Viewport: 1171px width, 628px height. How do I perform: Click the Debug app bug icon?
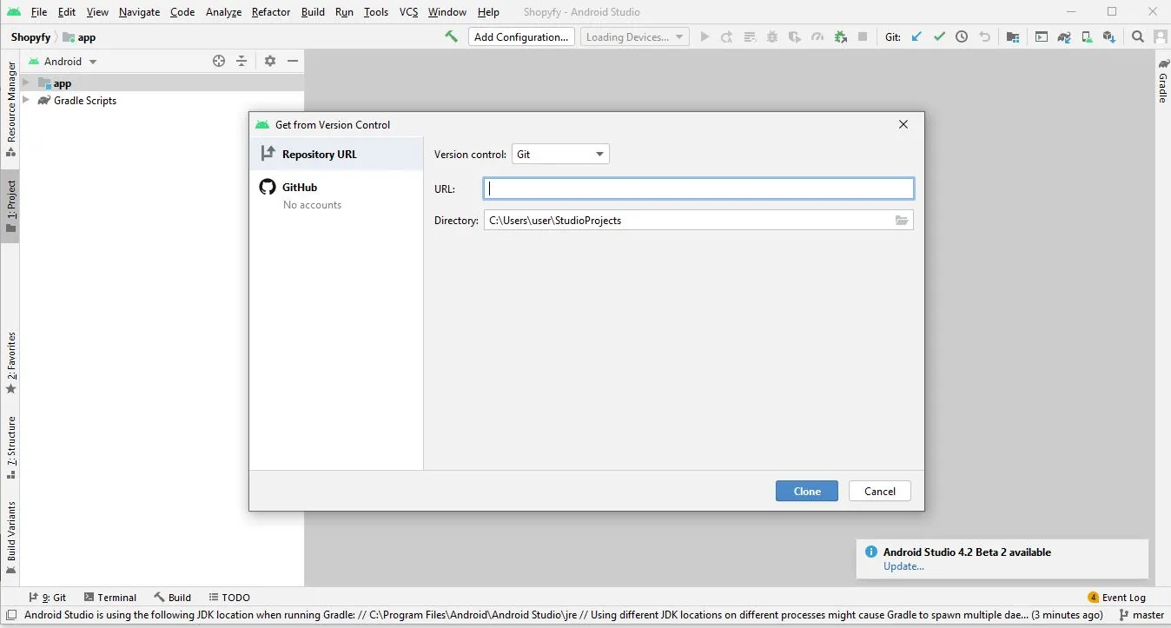click(772, 36)
